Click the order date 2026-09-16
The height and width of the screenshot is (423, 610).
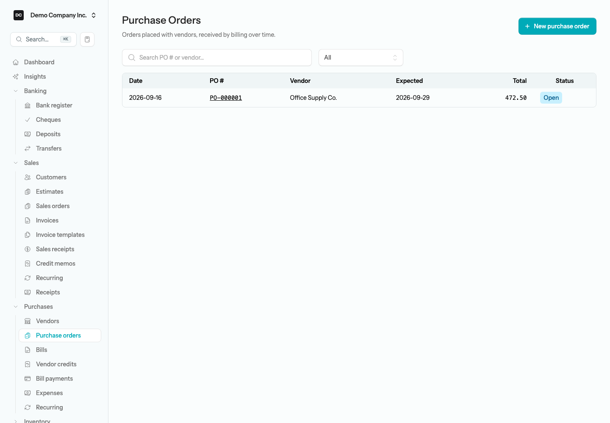pos(145,98)
